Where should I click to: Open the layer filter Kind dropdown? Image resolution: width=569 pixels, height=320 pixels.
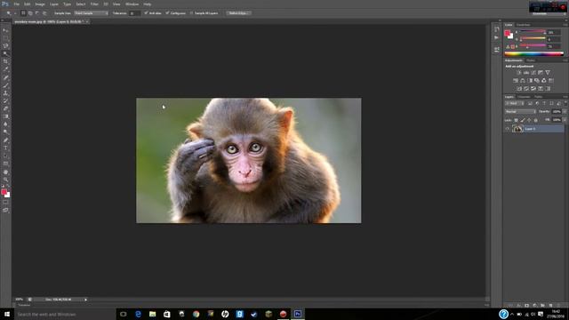point(515,103)
